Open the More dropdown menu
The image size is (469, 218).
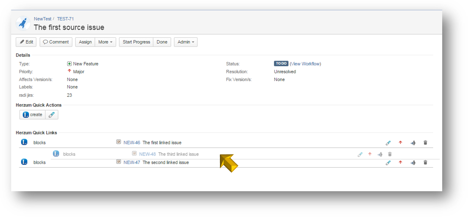pyautogui.click(x=105, y=42)
